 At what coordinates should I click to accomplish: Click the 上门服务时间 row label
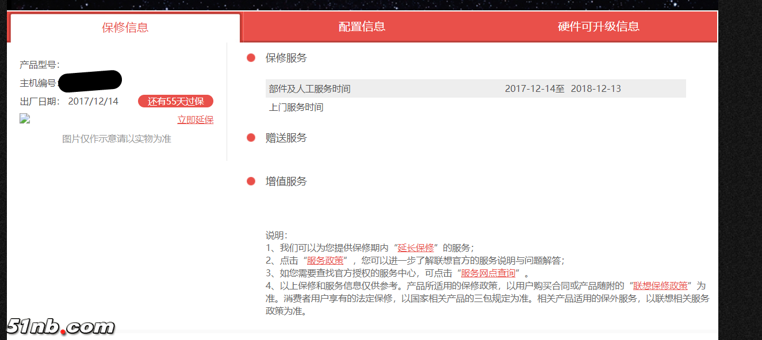pos(296,107)
